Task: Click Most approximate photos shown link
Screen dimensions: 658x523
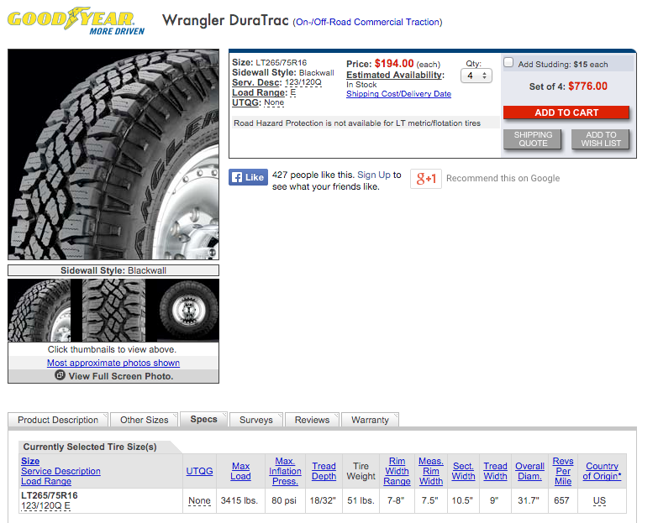Action: coord(113,363)
